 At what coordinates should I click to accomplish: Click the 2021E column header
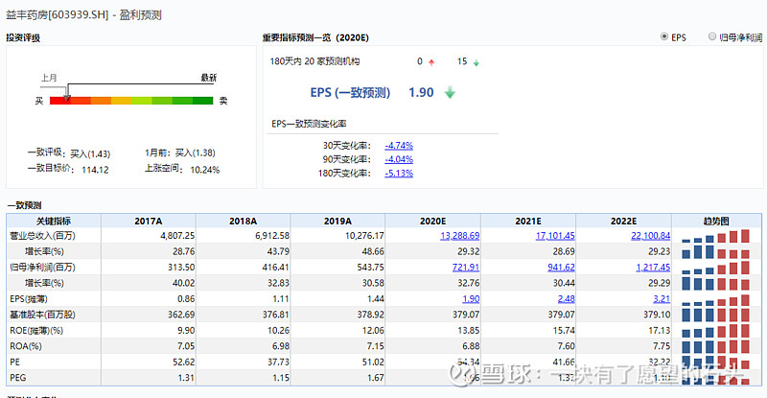click(x=528, y=222)
